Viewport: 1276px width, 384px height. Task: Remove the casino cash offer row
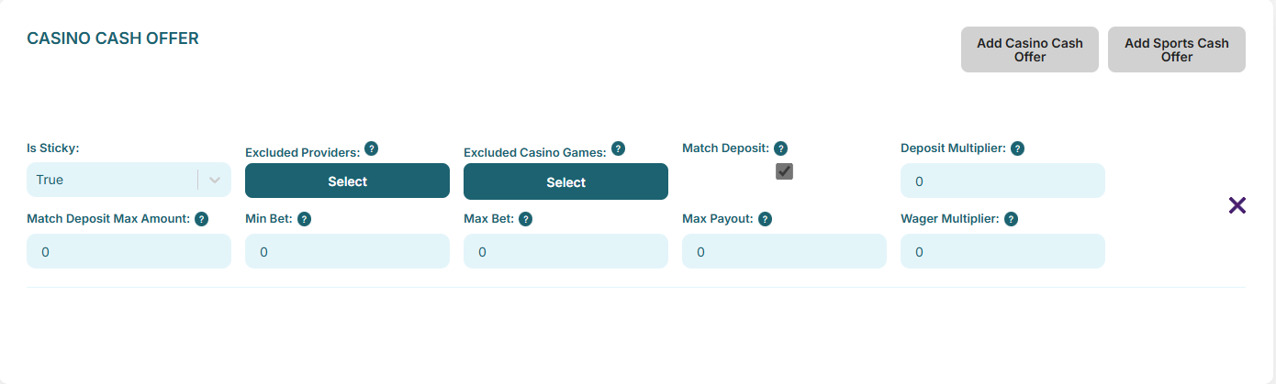[x=1237, y=205]
